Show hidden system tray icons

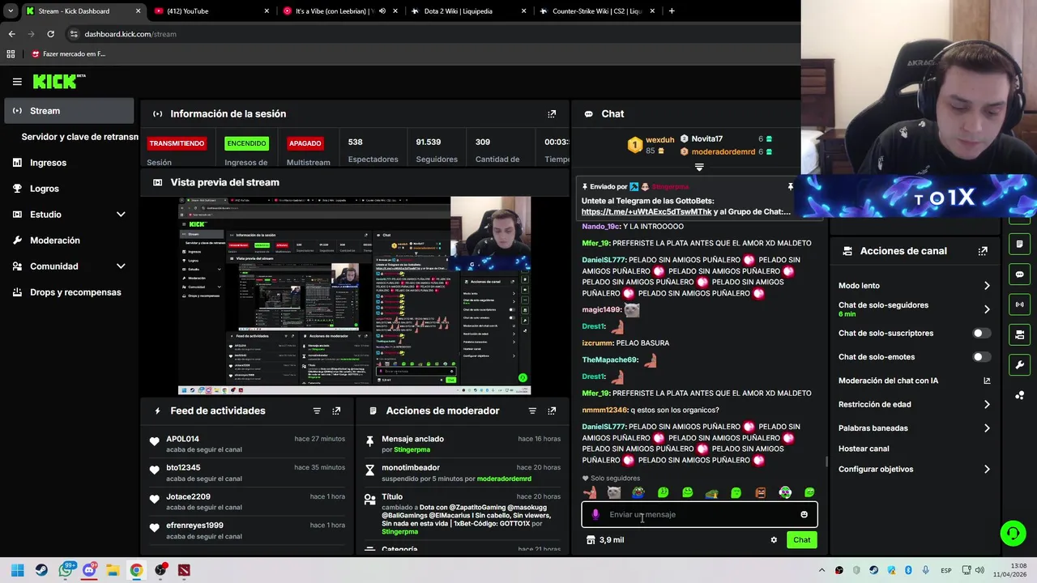pos(821,570)
